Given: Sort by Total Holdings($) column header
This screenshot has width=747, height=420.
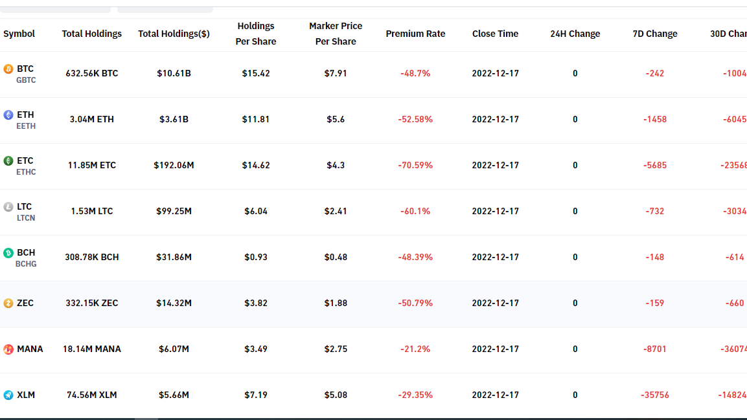Looking at the screenshot, I should (x=174, y=34).
